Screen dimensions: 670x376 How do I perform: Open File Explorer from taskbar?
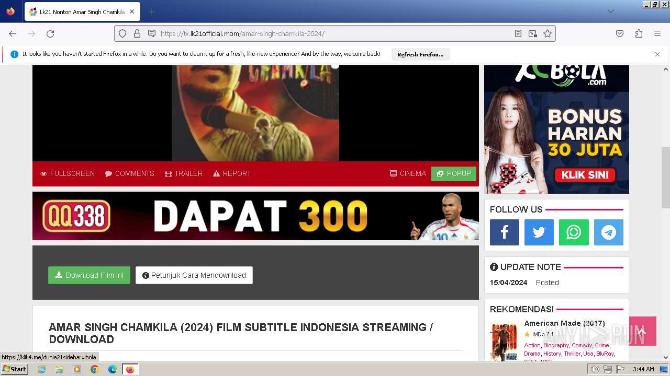(x=59, y=369)
